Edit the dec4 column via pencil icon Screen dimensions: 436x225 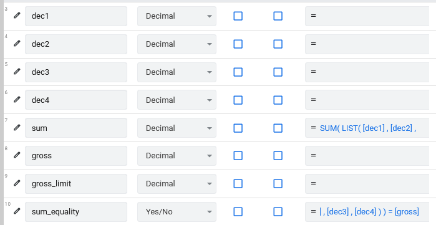tap(17, 100)
